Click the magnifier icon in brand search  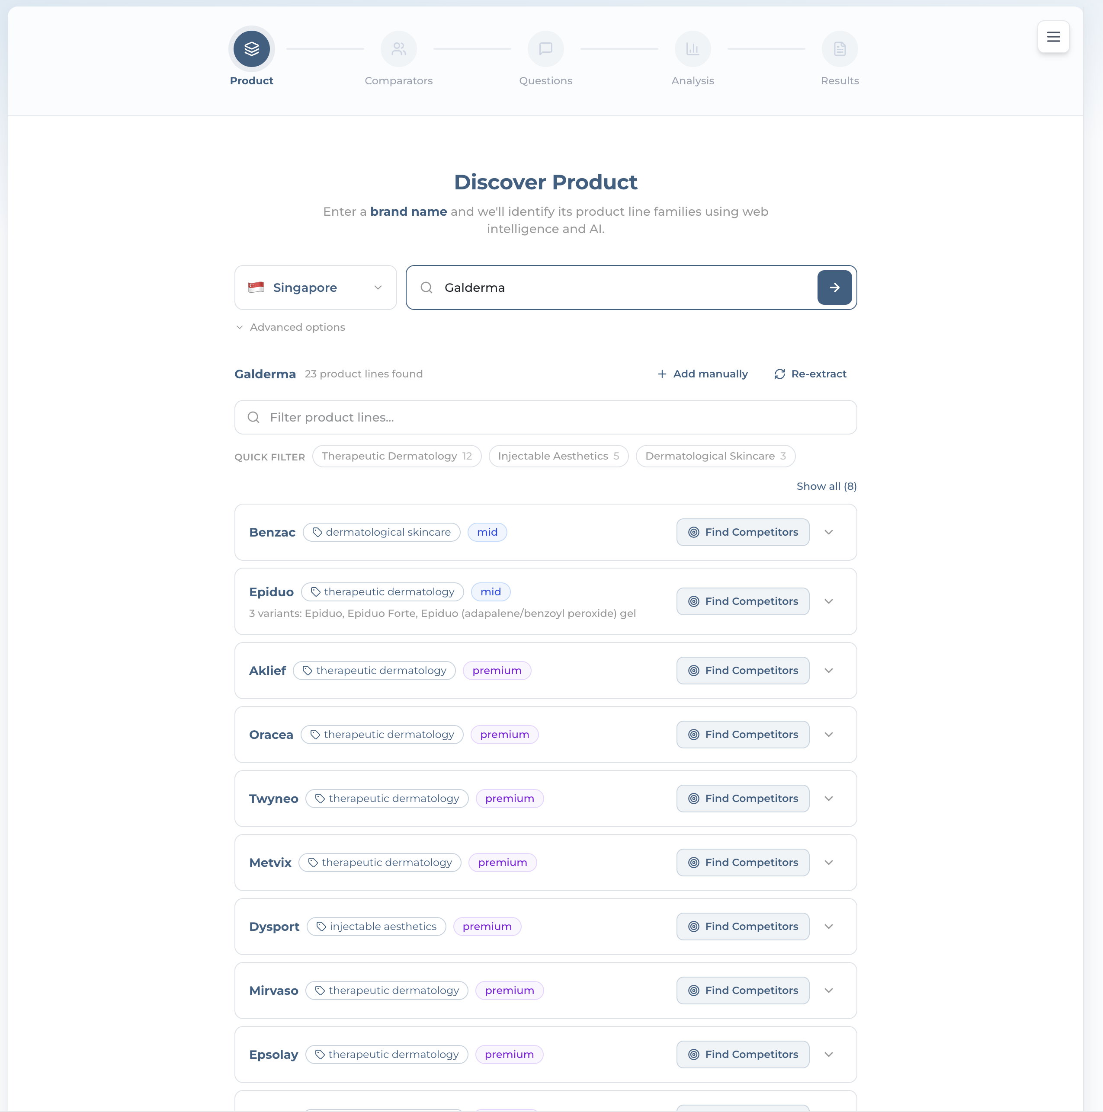coord(426,287)
